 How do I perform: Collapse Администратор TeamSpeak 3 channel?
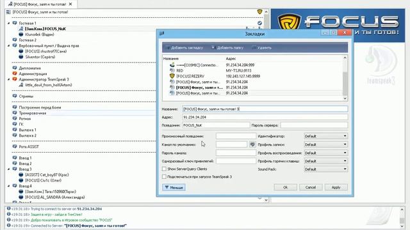[8, 79]
